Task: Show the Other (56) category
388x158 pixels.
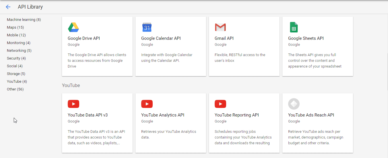Action: pos(15,89)
